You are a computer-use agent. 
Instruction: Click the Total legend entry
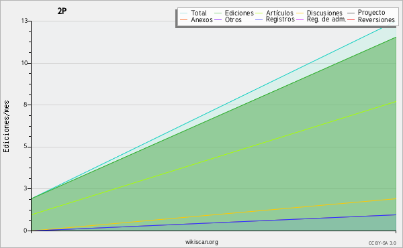pyautogui.click(x=193, y=13)
